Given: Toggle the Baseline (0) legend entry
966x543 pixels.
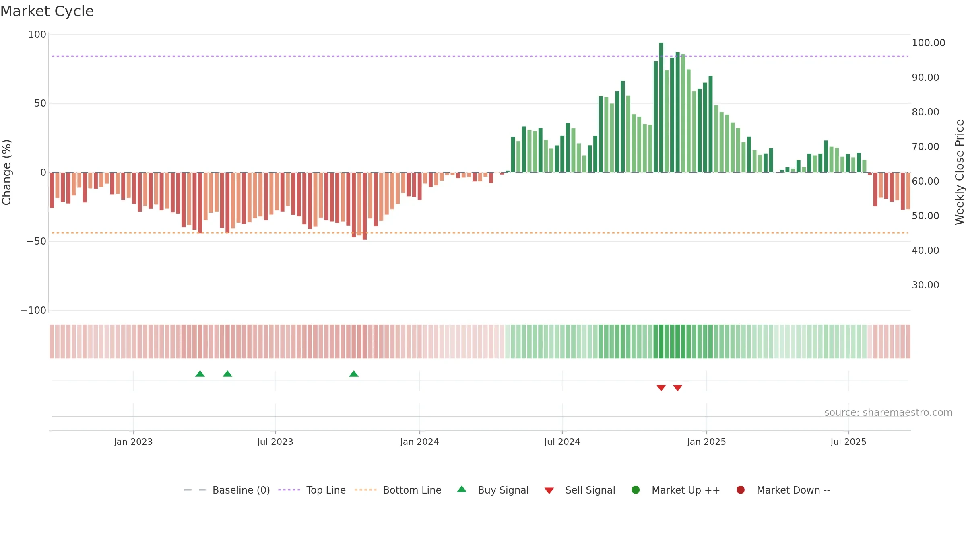Looking at the screenshot, I should tap(227, 490).
